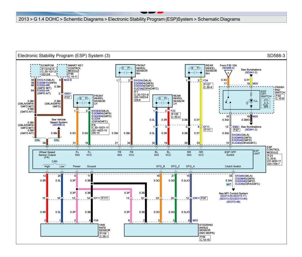The width and height of the screenshot is (302, 257).
Task: Click the EKG54 connector link
Action: 96,111
